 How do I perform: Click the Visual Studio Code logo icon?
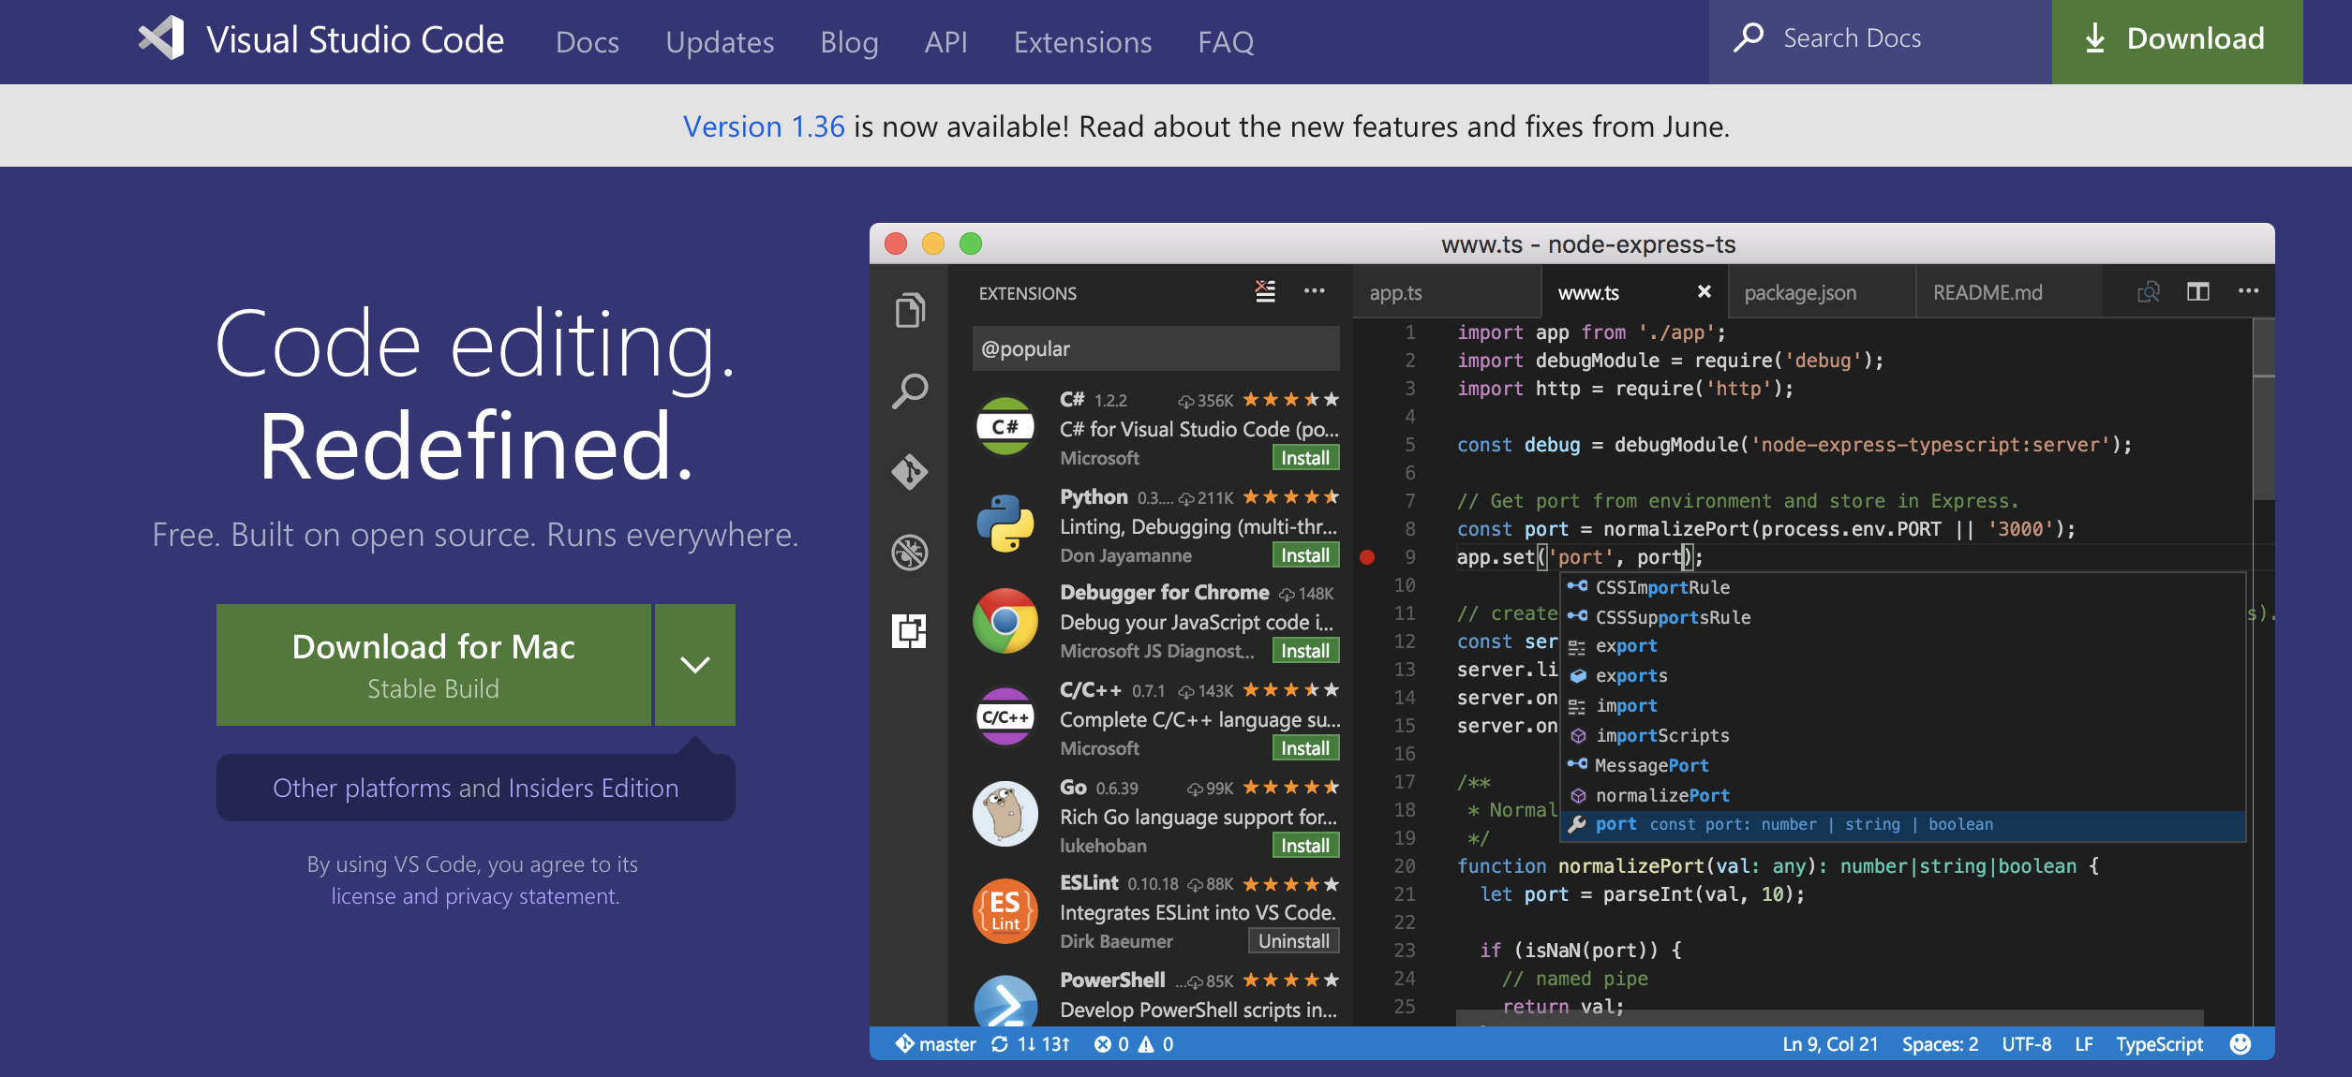click(162, 39)
